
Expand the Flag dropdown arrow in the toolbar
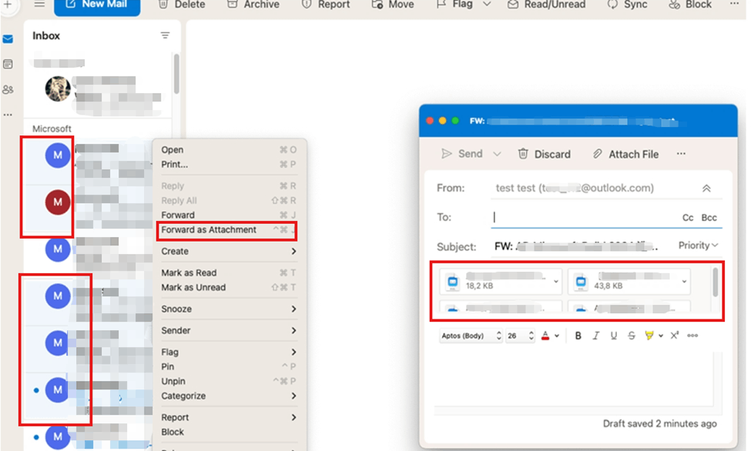(x=487, y=5)
